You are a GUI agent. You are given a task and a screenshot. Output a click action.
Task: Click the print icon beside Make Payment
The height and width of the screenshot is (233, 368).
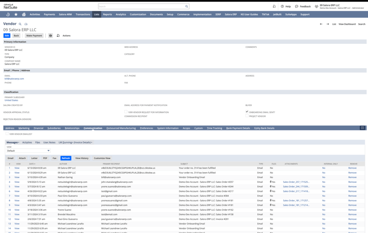[51, 36]
